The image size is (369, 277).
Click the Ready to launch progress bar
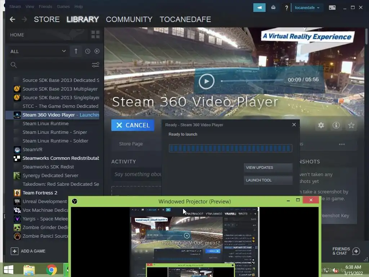point(230,148)
